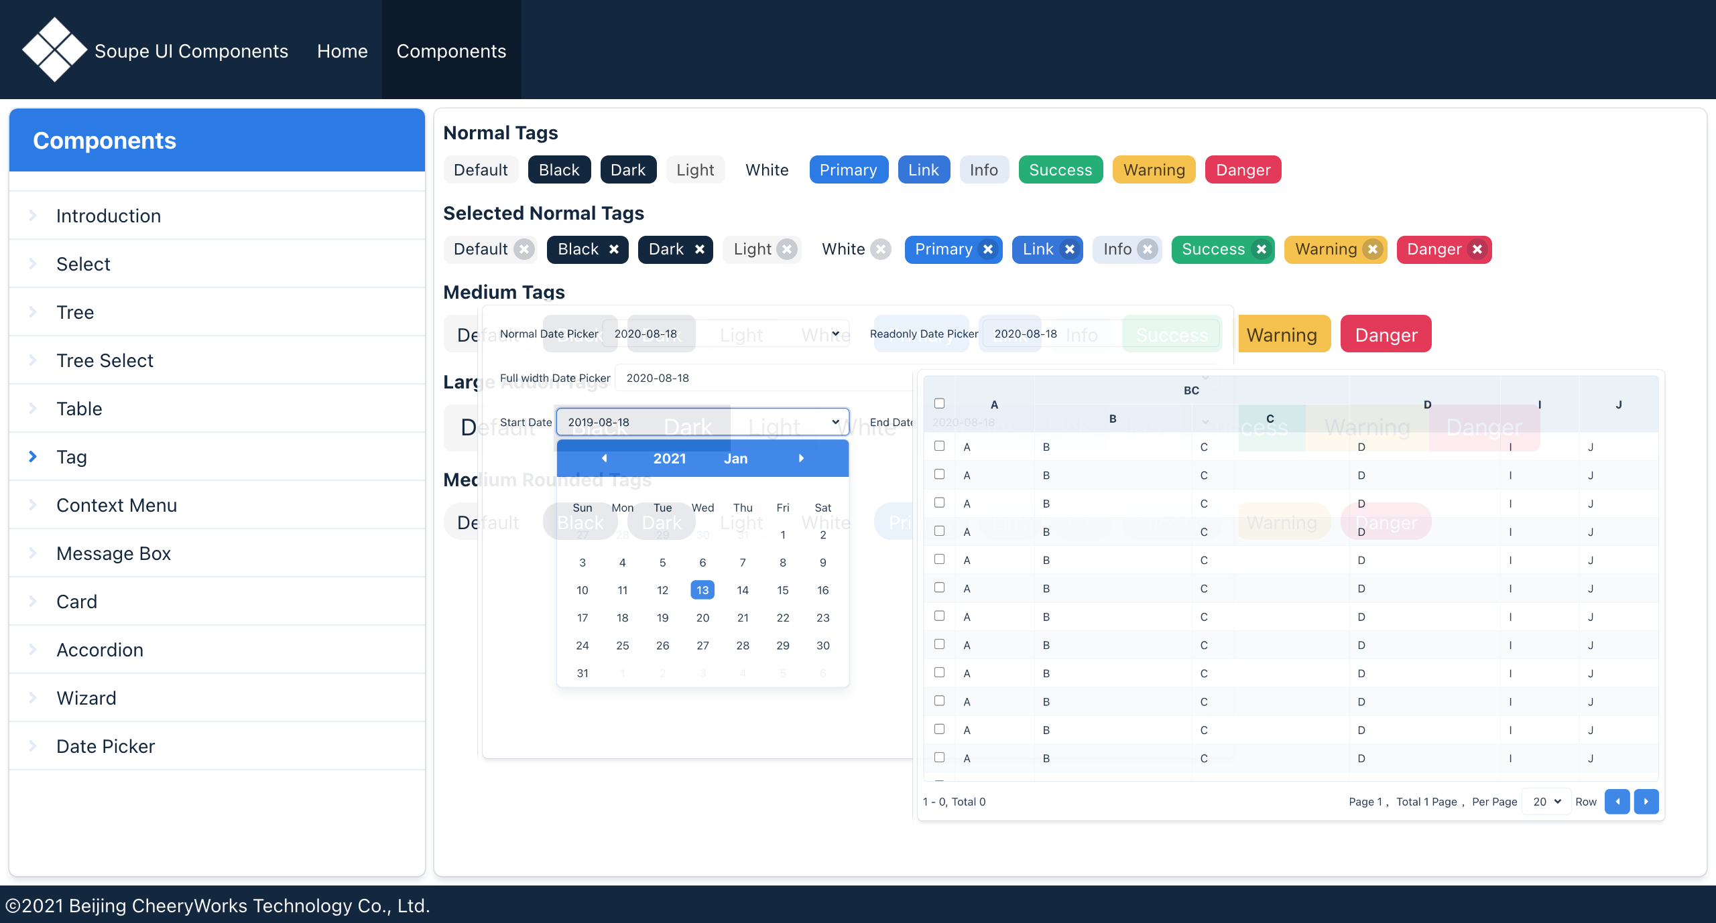Screen dimensions: 1716x923
Task: Open the Components navigation tab
Action: [451, 51]
